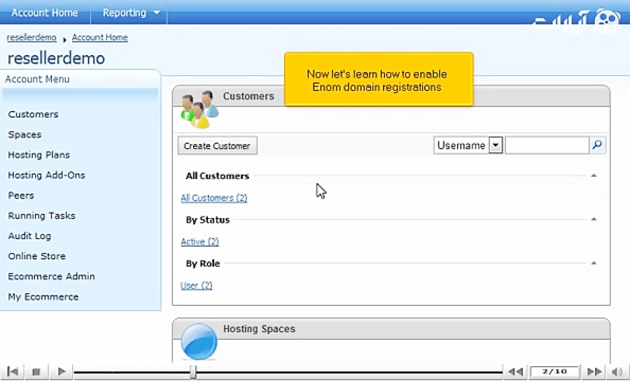Viewport: 630px width, 381px height.
Task: Click the playback progress slider handle
Action: (x=194, y=372)
